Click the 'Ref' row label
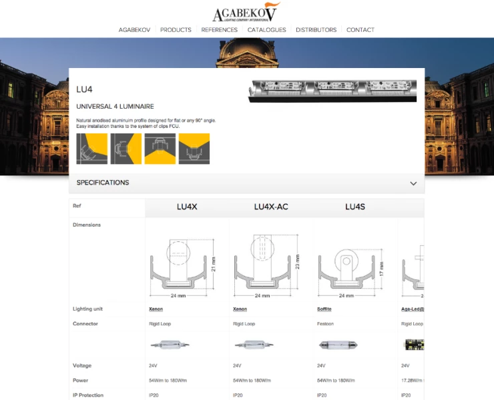Image resolution: width=494 pixels, height=400 pixels. tap(77, 206)
